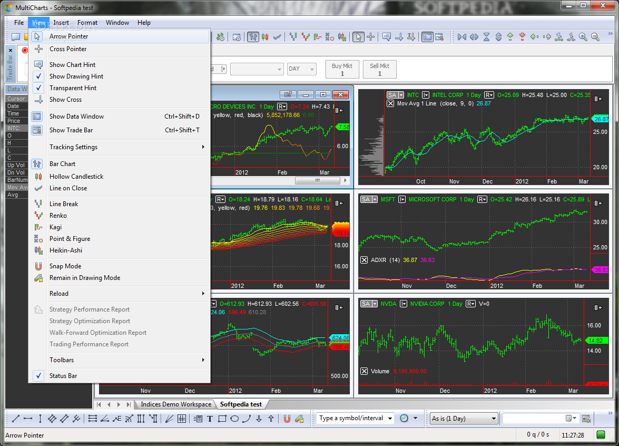Click green connection status indicator

click(601, 435)
